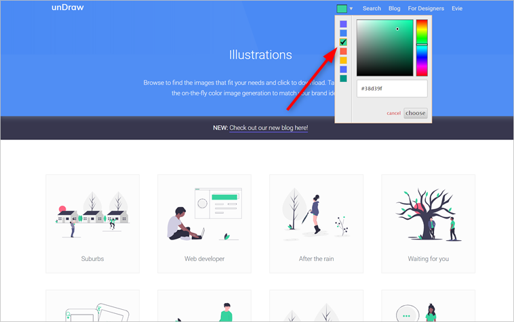Go to the Blog nav item

(x=394, y=9)
